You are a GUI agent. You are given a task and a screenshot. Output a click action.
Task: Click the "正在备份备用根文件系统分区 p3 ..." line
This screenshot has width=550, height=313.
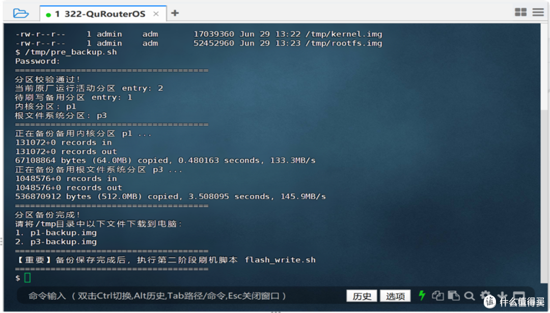(x=99, y=169)
